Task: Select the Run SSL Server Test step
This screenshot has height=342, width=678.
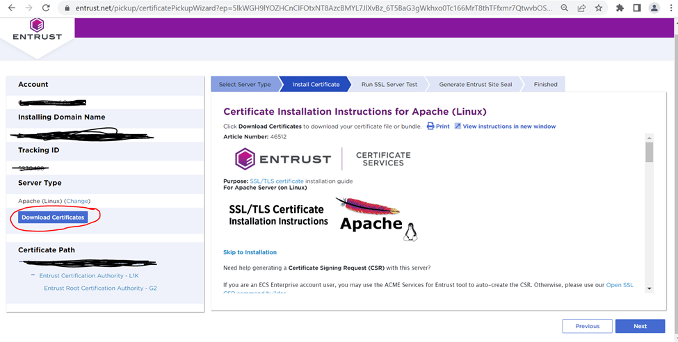Action: [x=389, y=84]
